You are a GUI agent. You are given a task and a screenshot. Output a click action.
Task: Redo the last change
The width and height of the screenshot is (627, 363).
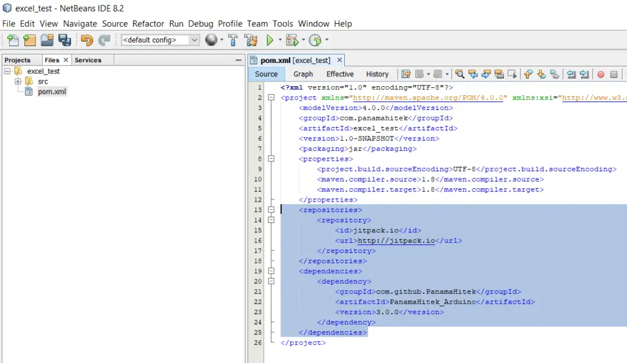pyautogui.click(x=102, y=40)
